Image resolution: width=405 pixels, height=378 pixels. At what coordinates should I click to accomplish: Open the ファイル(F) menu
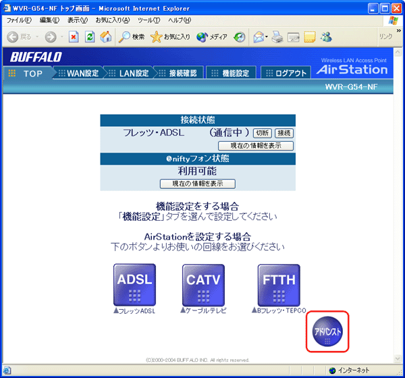pos(19,20)
